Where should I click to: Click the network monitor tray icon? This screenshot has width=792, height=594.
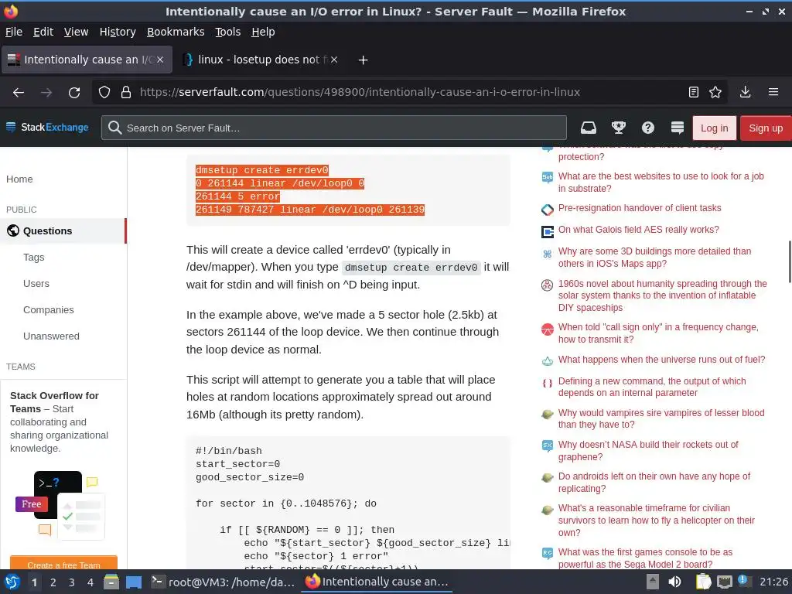point(725,582)
